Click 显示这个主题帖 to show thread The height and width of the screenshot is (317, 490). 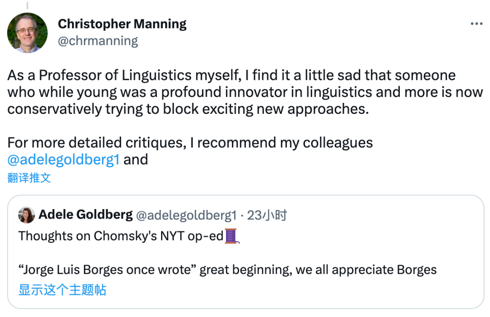(x=62, y=289)
